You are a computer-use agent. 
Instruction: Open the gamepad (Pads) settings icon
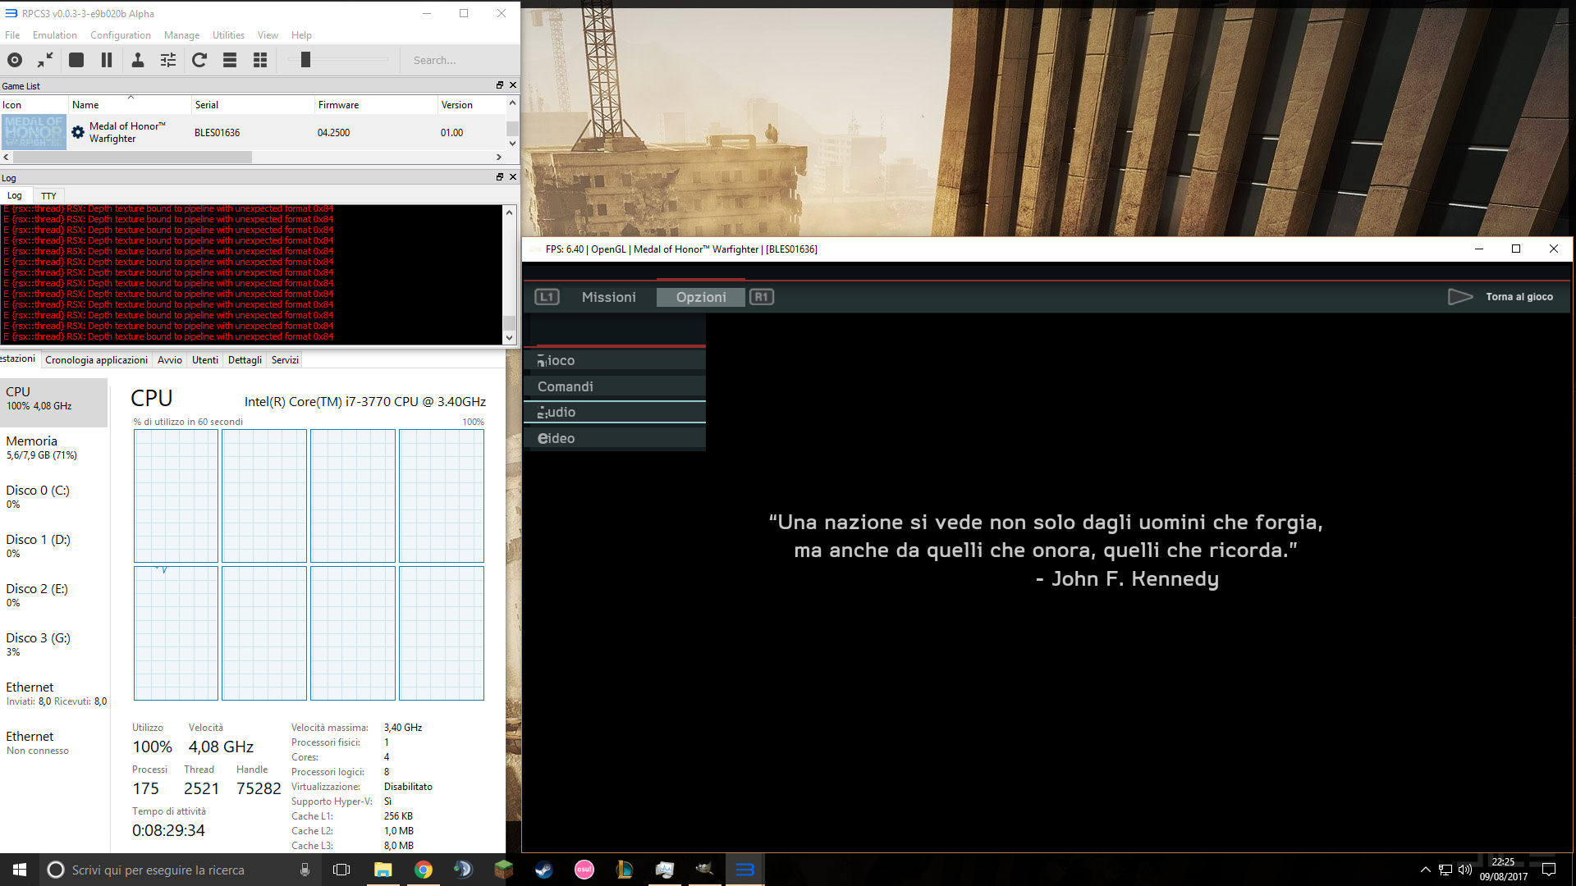[138, 60]
